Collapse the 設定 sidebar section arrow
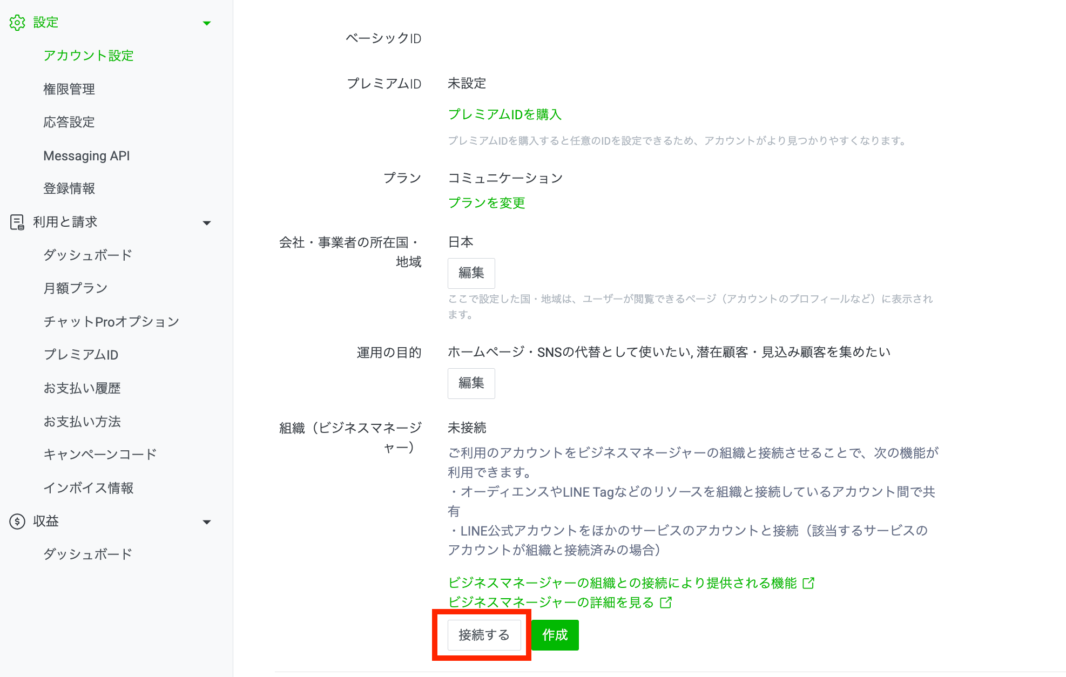Screen dimensions: 1066x677 [x=206, y=23]
